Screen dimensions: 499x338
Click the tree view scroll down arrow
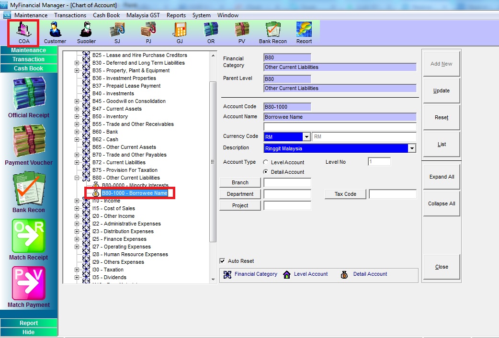[213, 279]
